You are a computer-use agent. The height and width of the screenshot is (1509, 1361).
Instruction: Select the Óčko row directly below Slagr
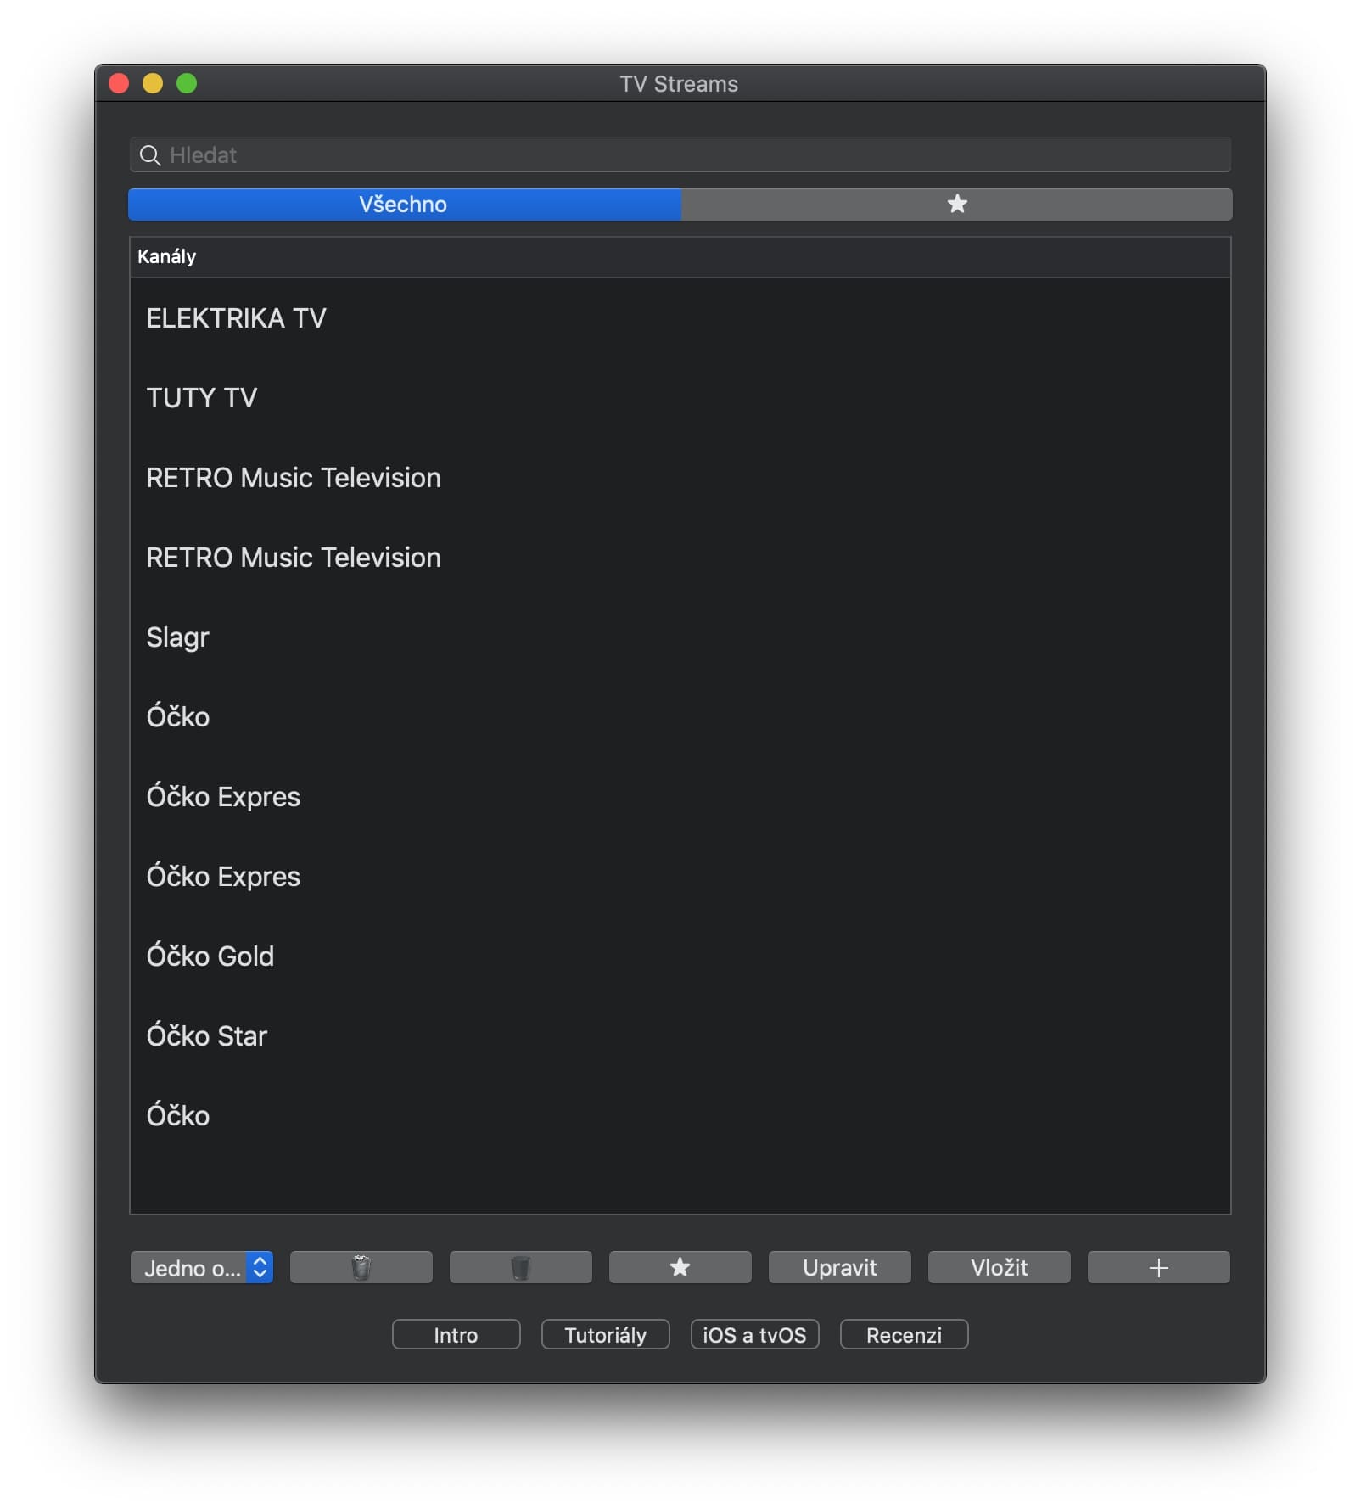[x=680, y=717]
